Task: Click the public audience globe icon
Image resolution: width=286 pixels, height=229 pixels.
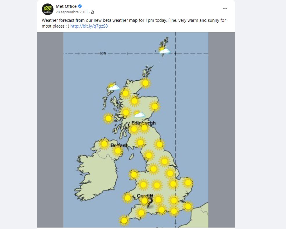Action: [x=92, y=12]
